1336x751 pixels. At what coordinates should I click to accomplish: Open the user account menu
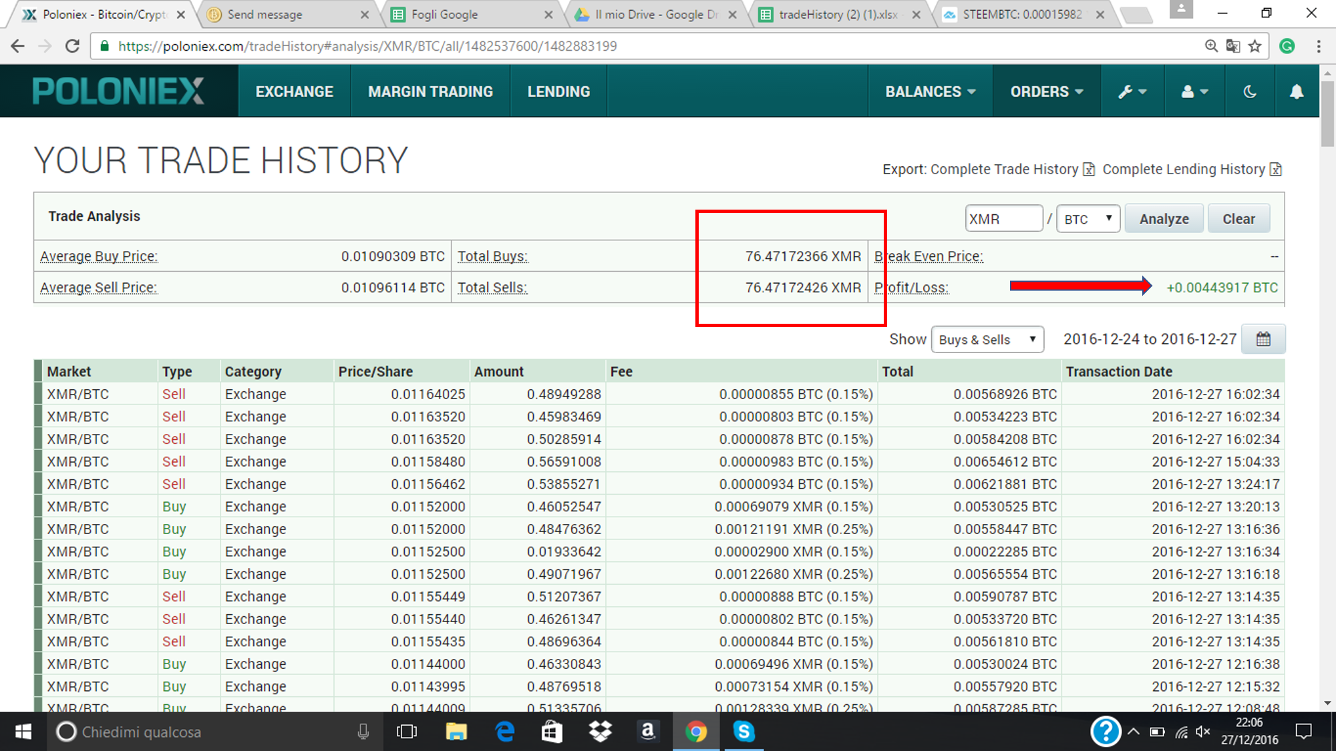coord(1194,91)
